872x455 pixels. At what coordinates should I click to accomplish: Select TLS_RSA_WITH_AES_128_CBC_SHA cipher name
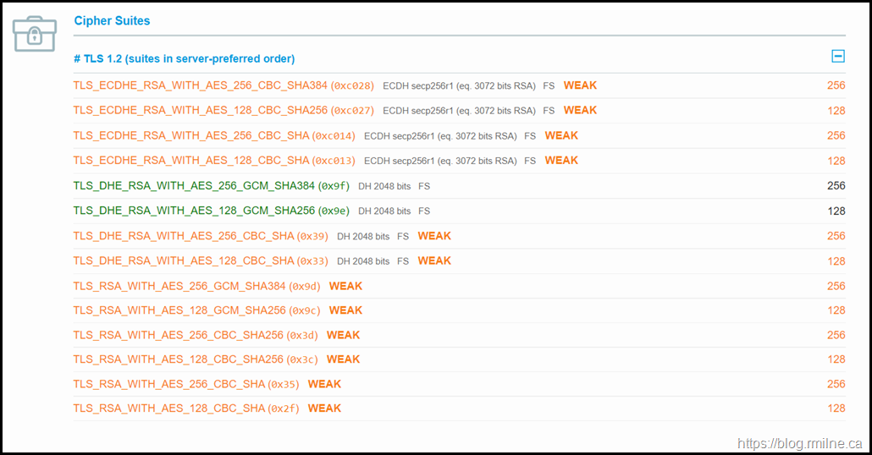[169, 408]
